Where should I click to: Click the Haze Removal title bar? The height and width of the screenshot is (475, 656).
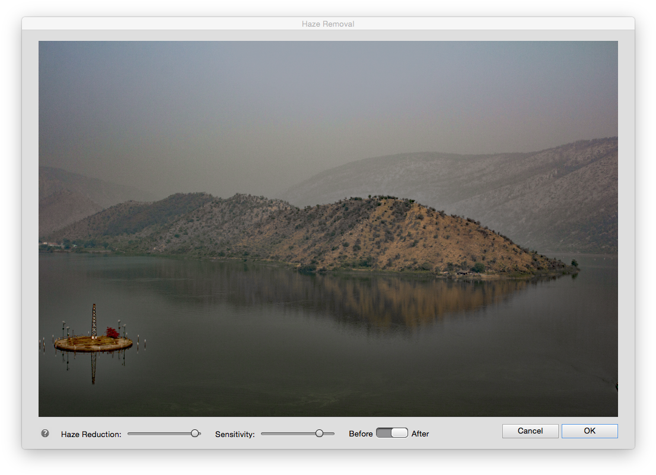coord(328,24)
